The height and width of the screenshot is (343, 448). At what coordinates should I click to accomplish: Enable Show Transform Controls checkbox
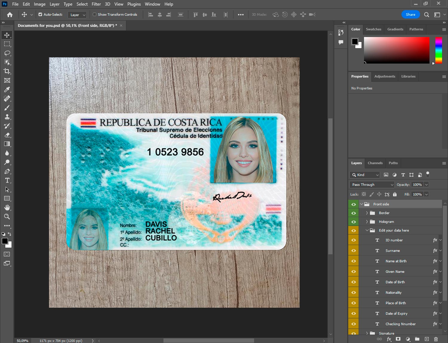pyautogui.click(x=94, y=14)
